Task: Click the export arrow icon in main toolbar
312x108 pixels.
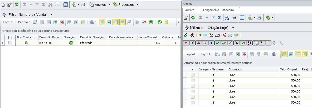Action: click(74, 4)
